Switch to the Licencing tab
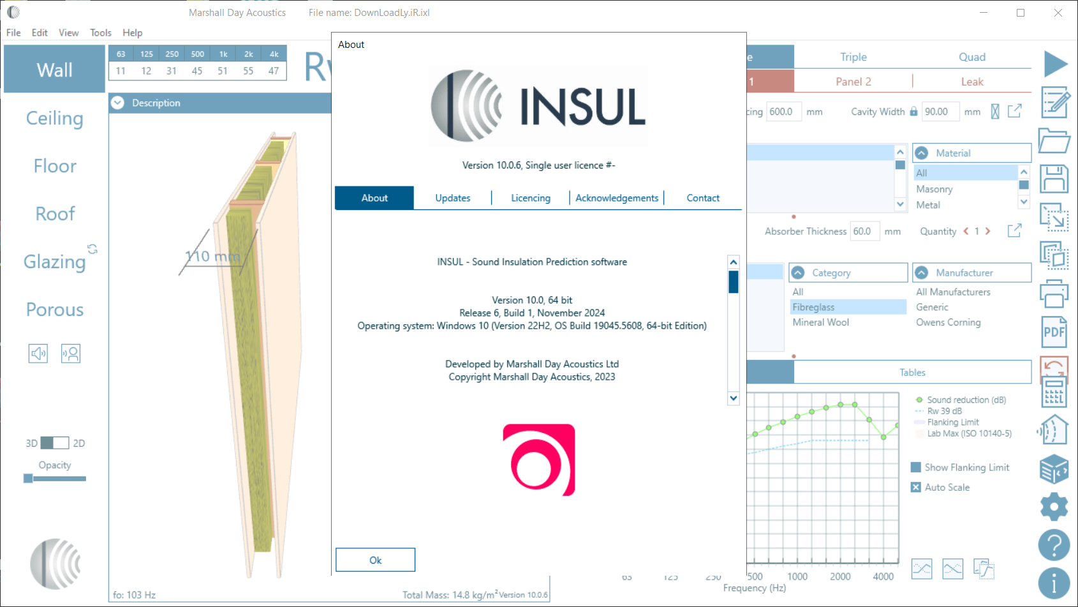The width and height of the screenshot is (1078, 607). 530,198
